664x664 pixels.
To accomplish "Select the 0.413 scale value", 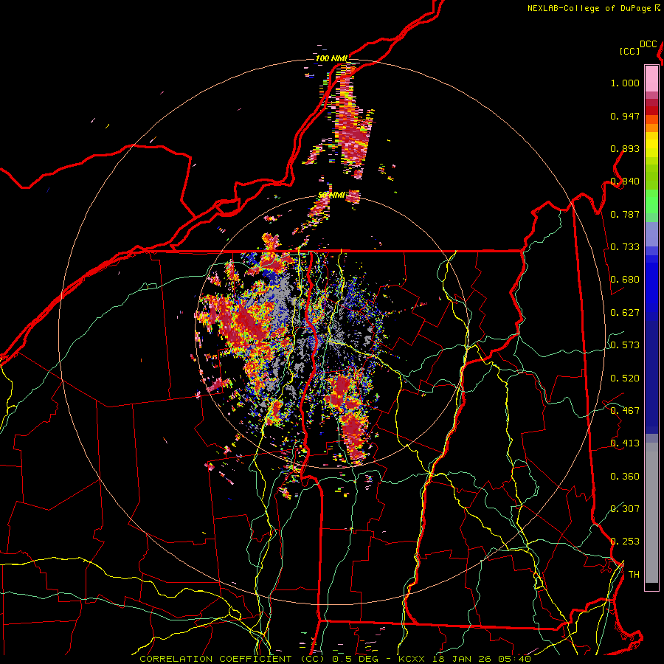I will 625,443.
